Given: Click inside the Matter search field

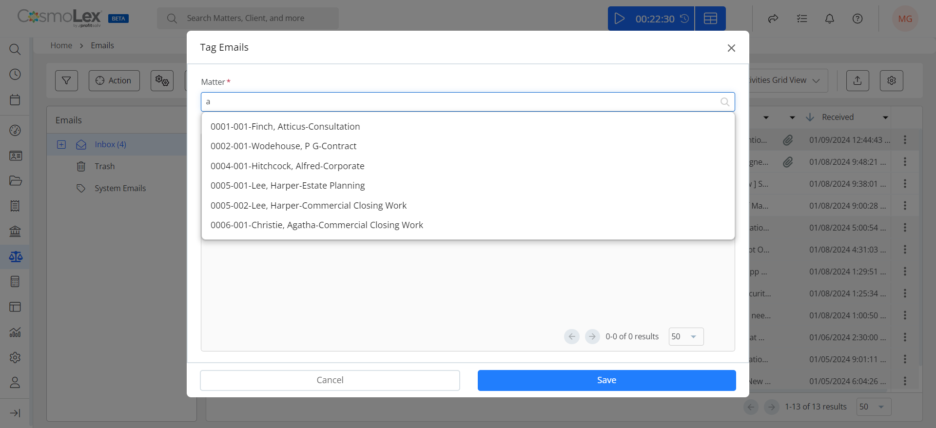Looking at the screenshot, I should tap(468, 102).
